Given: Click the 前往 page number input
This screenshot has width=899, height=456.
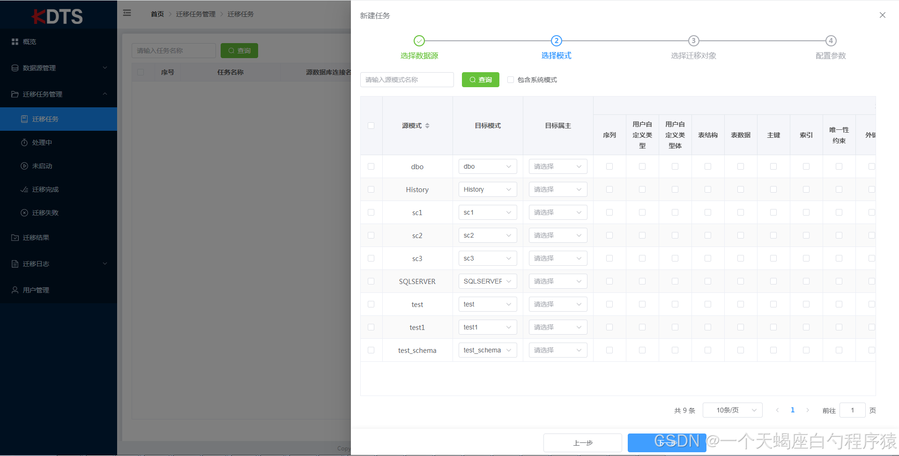Looking at the screenshot, I should coord(852,410).
